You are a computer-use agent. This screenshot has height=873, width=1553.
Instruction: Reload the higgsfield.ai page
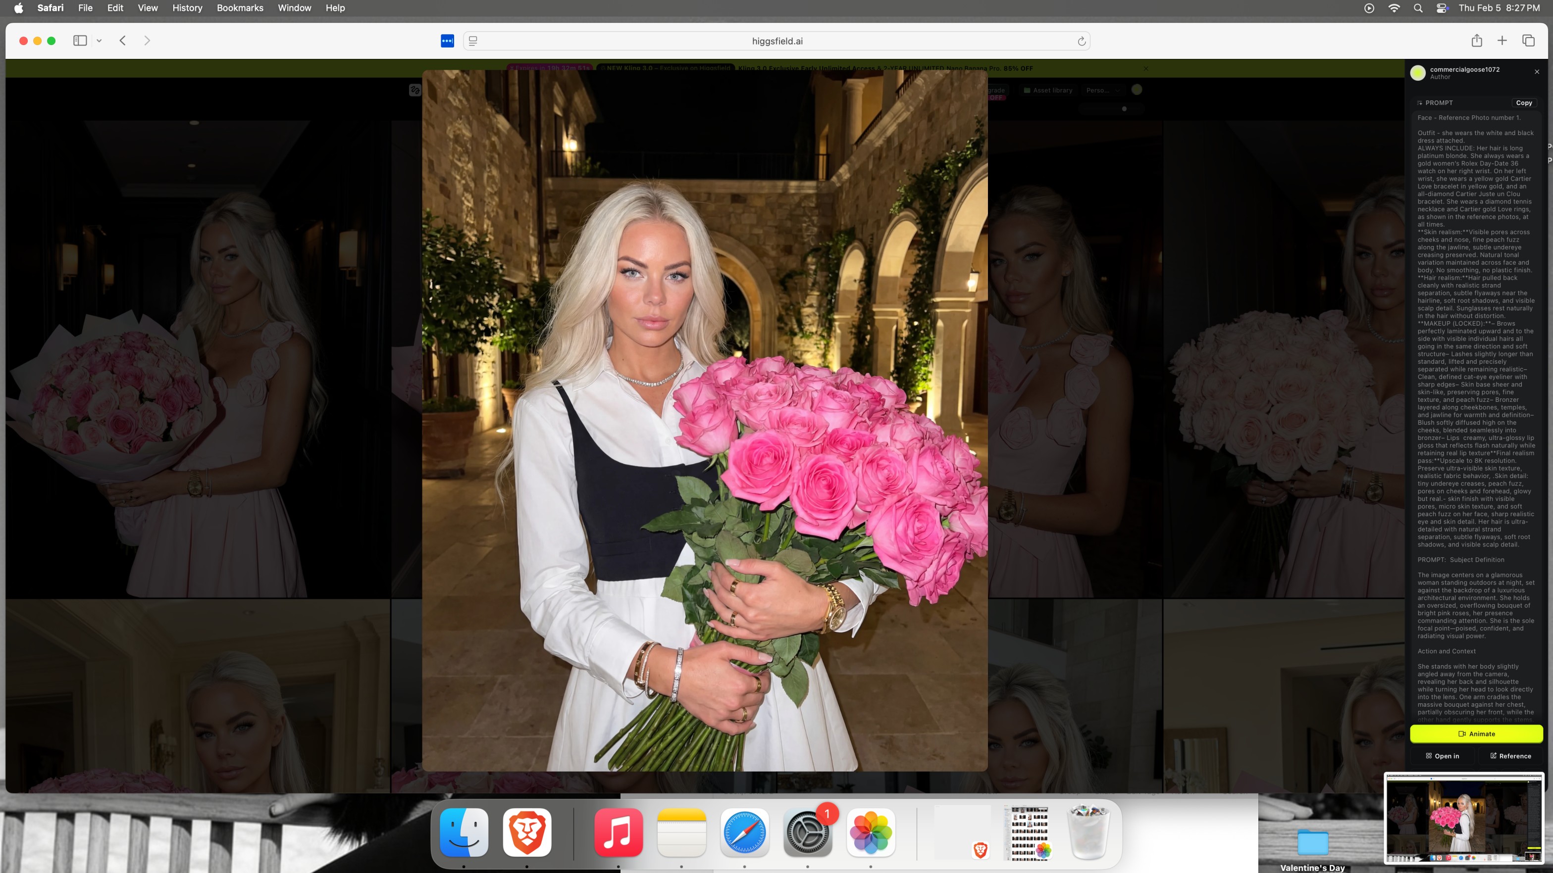(x=1081, y=41)
